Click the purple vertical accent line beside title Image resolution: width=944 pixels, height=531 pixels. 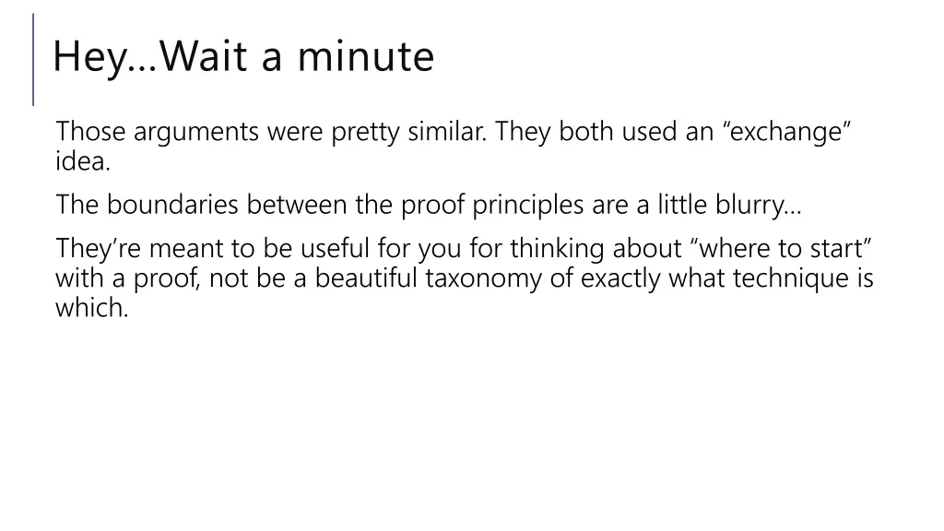click(x=33, y=60)
